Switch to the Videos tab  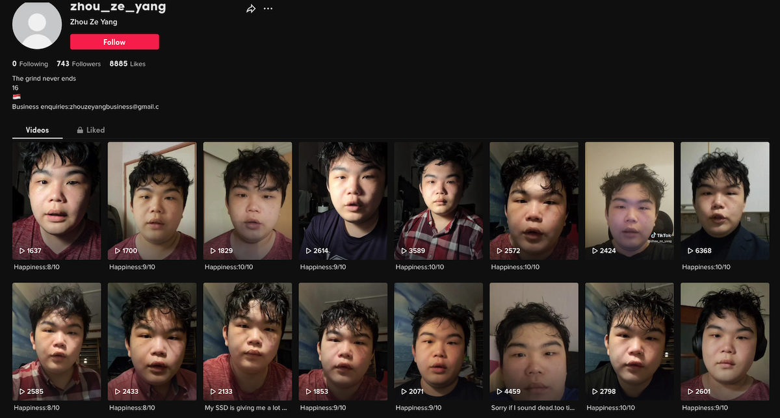coord(37,129)
